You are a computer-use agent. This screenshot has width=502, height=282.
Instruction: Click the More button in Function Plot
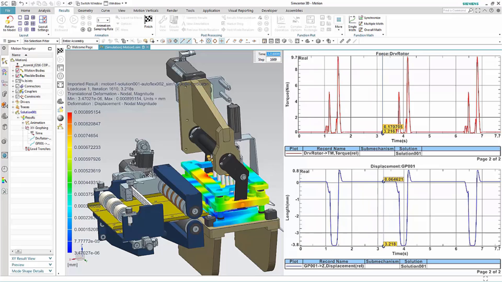339,23
